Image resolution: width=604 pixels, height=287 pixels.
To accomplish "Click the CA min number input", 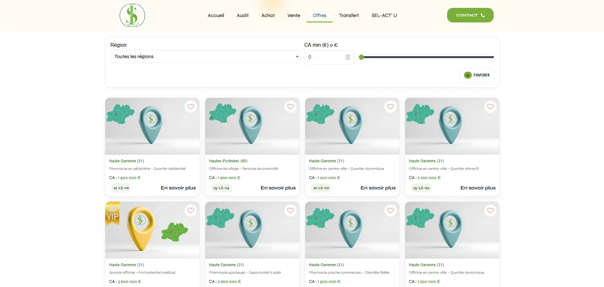I will pyautogui.click(x=329, y=57).
